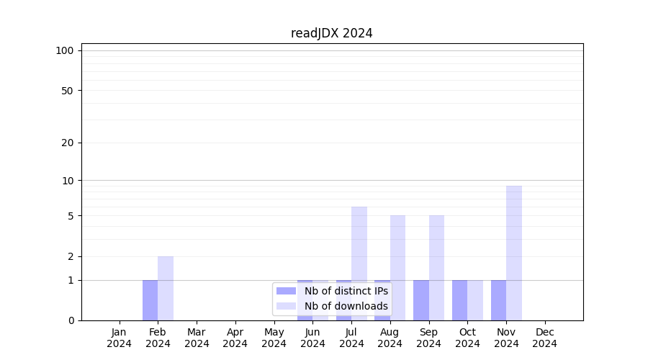The width and height of the screenshot is (648, 360).
Task: Select the Nb of distinct IPs legend label
Action: [x=346, y=291]
